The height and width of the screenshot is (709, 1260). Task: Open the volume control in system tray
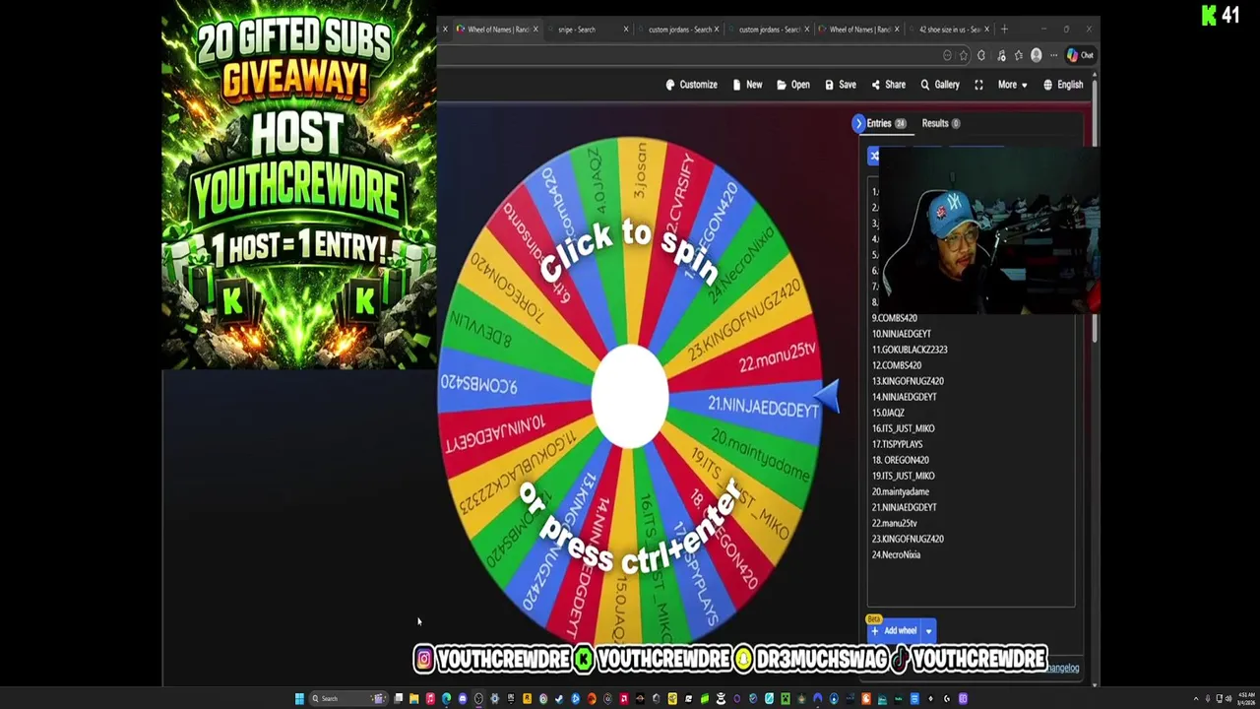point(1228,699)
